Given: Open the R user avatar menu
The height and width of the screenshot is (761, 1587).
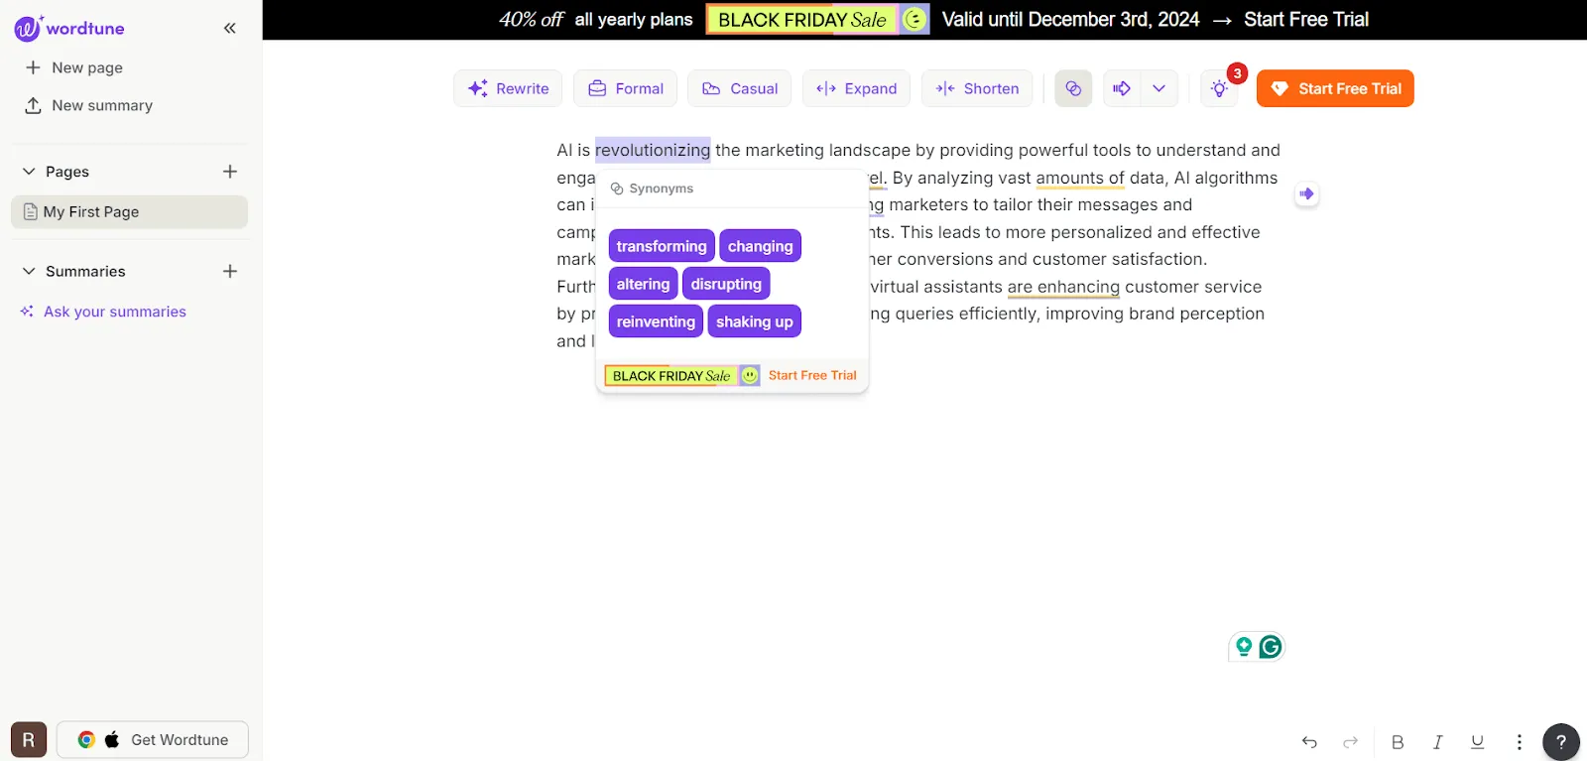Looking at the screenshot, I should tap(29, 739).
